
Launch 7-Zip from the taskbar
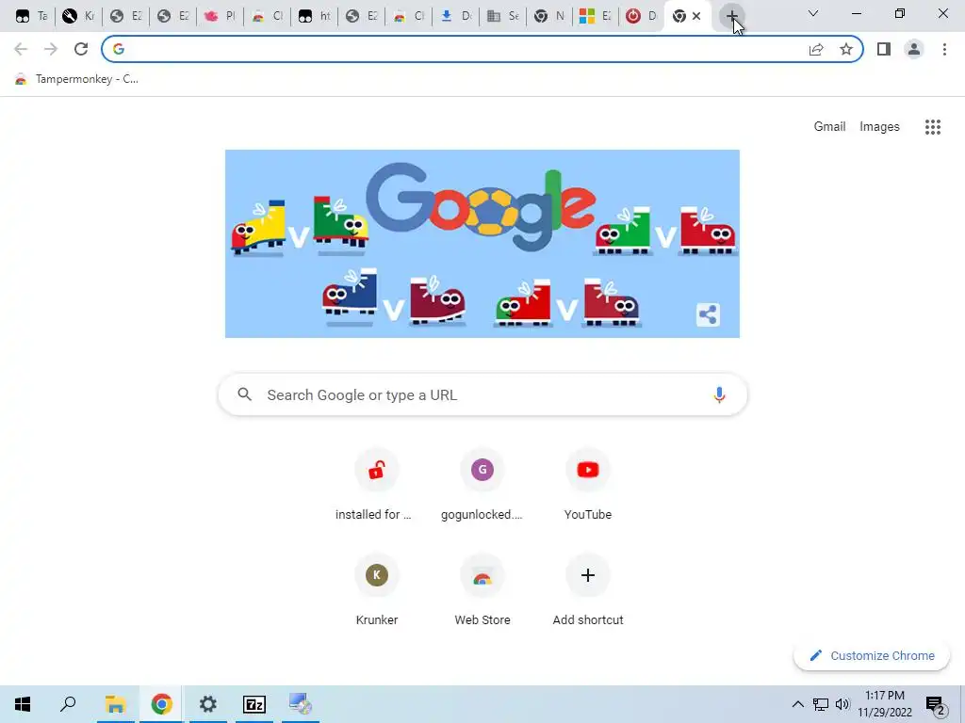254,704
